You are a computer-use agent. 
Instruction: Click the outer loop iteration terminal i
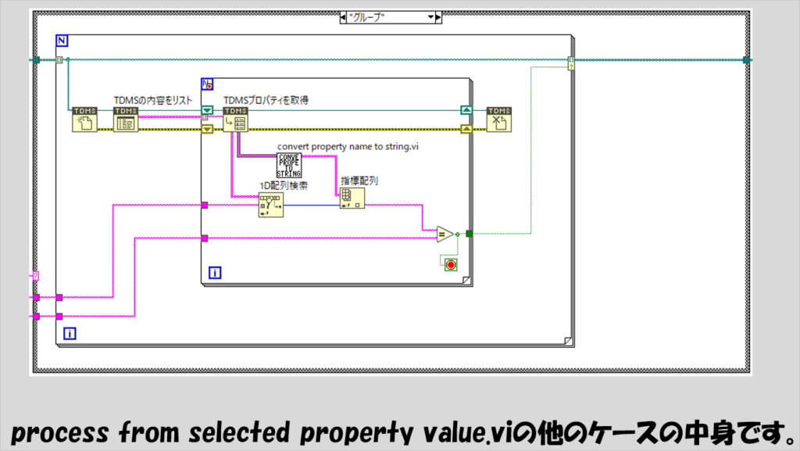[70, 334]
